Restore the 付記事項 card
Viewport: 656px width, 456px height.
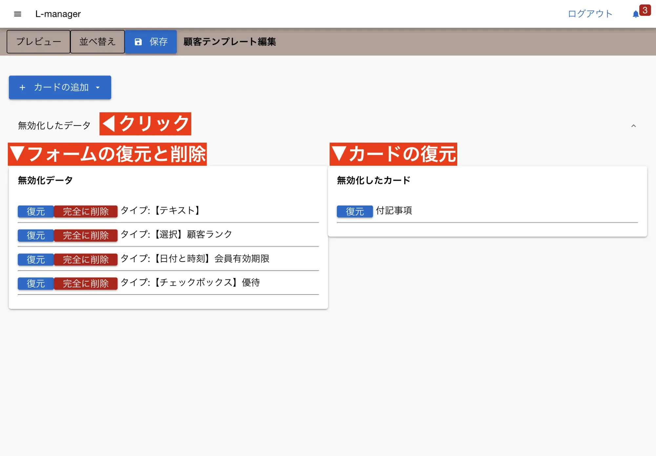[355, 211]
